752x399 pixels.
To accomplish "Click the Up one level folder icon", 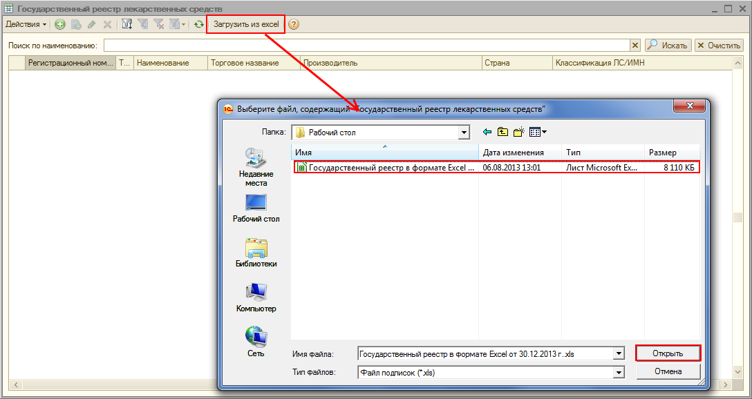I will pos(503,132).
